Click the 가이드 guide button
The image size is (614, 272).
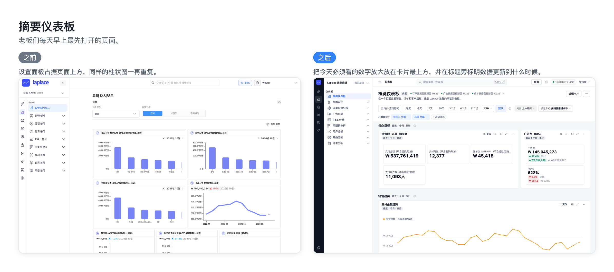click(245, 83)
